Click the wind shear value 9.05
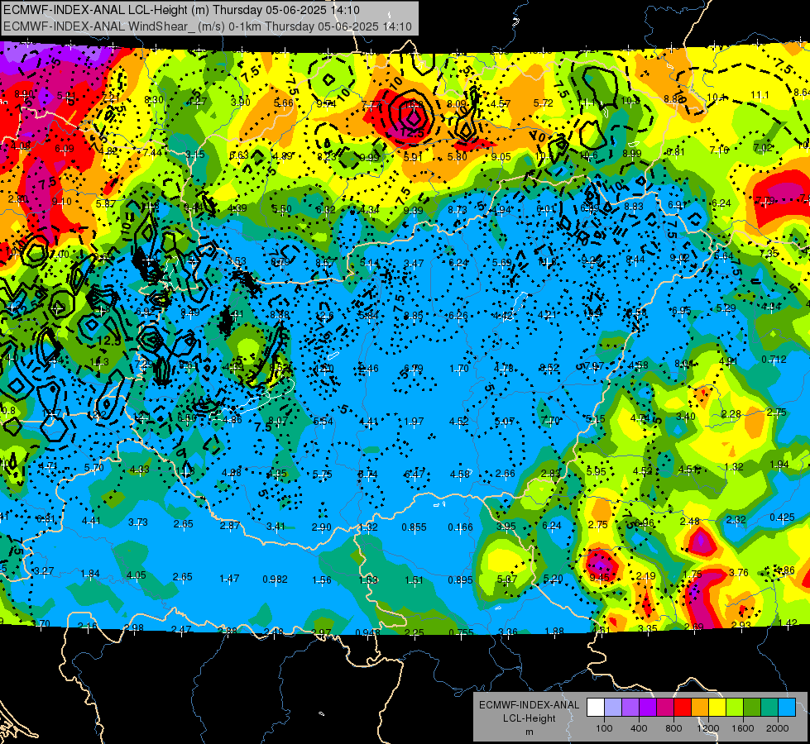810x744 pixels. pyautogui.click(x=501, y=157)
